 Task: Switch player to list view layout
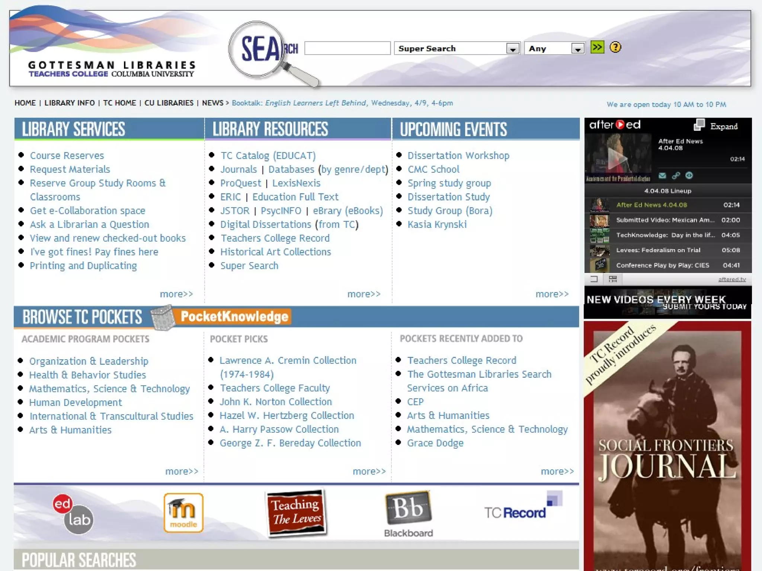(612, 279)
